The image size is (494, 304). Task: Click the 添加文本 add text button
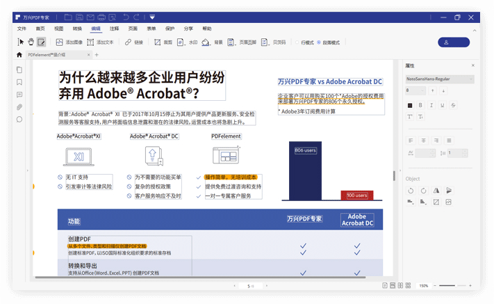[100, 42]
